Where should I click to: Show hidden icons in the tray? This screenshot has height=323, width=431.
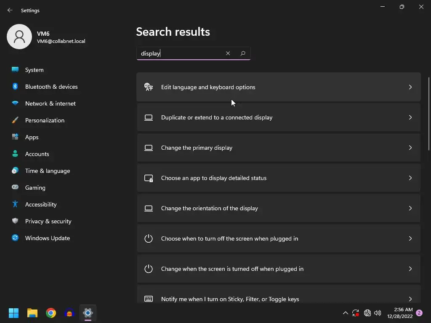click(x=346, y=313)
